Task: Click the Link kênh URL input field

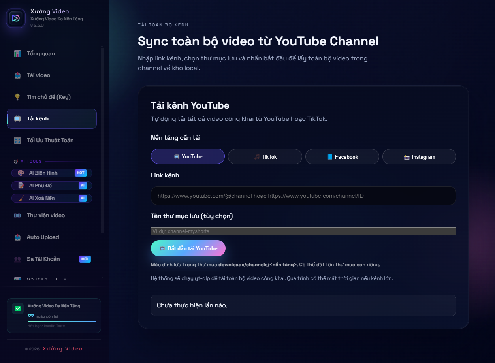Action: (303, 196)
